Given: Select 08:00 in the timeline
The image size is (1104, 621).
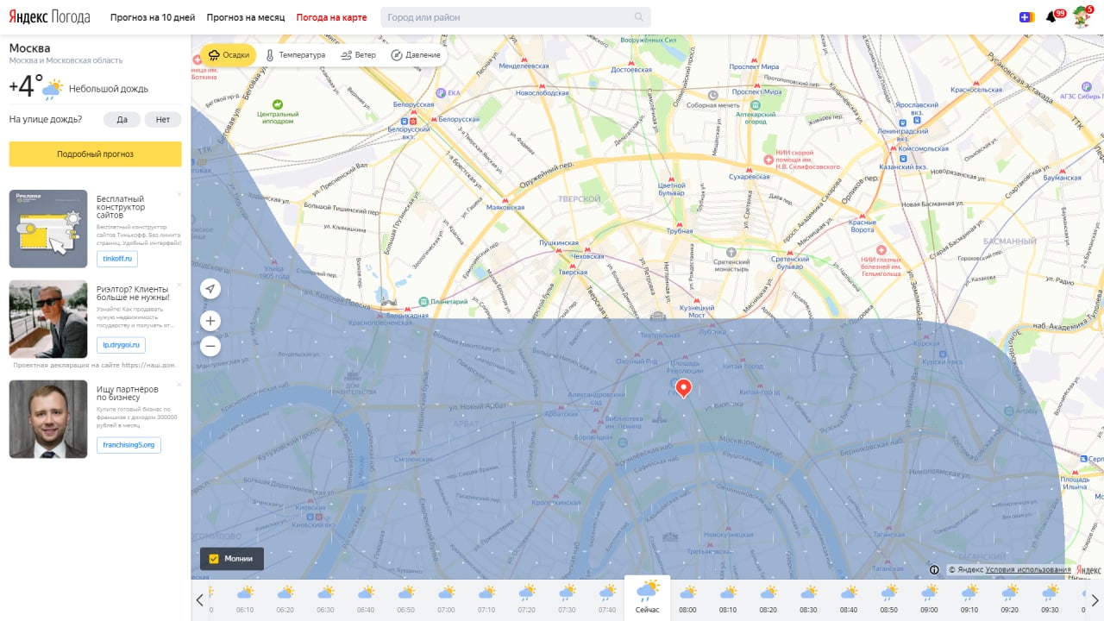Looking at the screenshot, I should tap(687, 599).
